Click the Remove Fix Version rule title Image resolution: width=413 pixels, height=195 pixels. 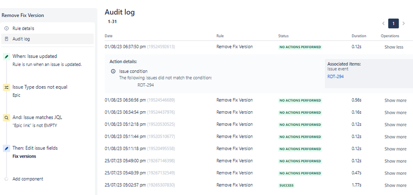[x=23, y=15]
